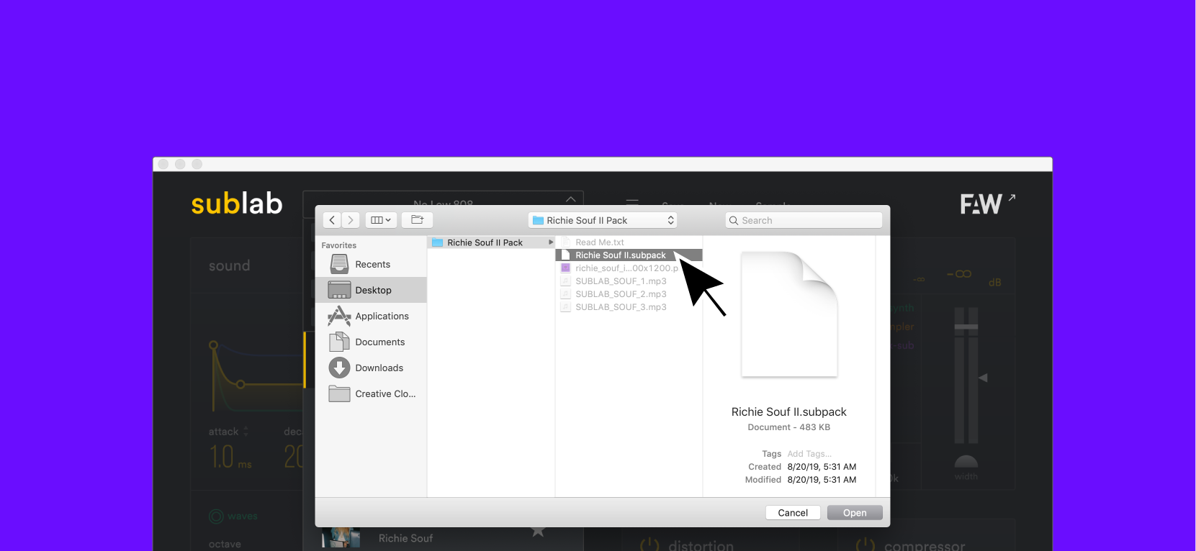
Task: Select SUBLAB_SOUF_3.mp3
Action: tap(629, 307)
